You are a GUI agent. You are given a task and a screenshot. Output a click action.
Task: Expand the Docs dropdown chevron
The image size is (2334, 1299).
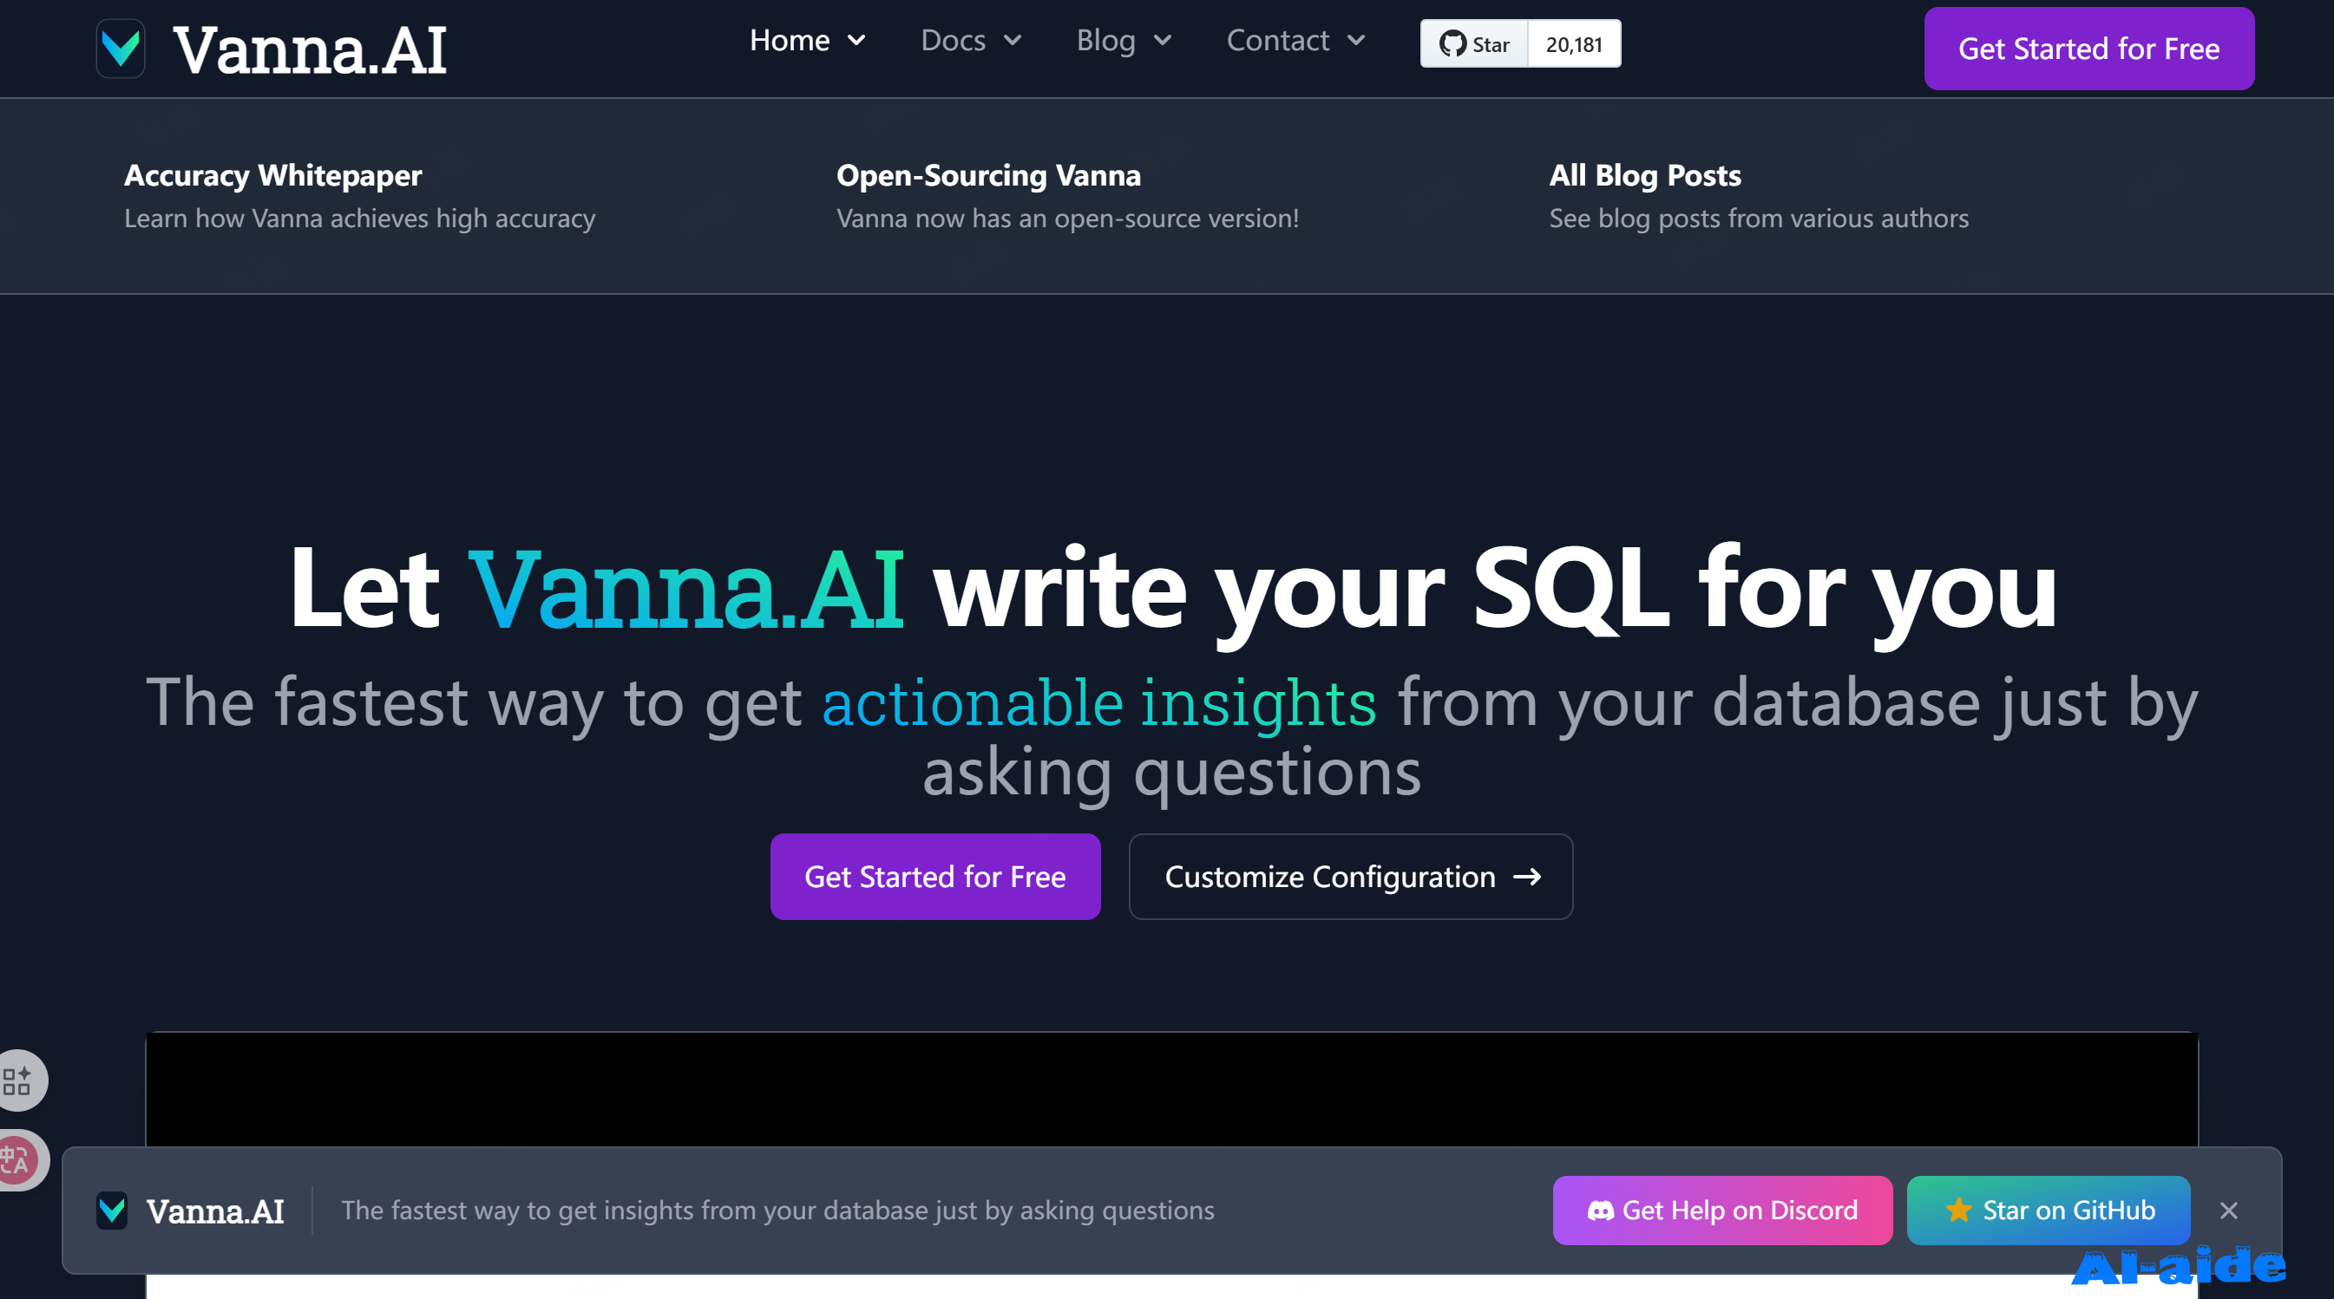click(x=1013, y=41)
